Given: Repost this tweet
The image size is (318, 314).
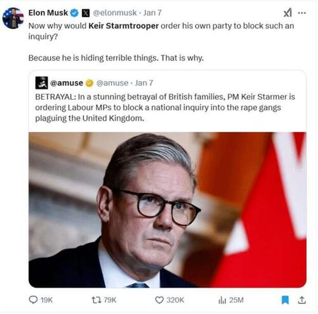Looking at the screenshot, I should 95,300.
